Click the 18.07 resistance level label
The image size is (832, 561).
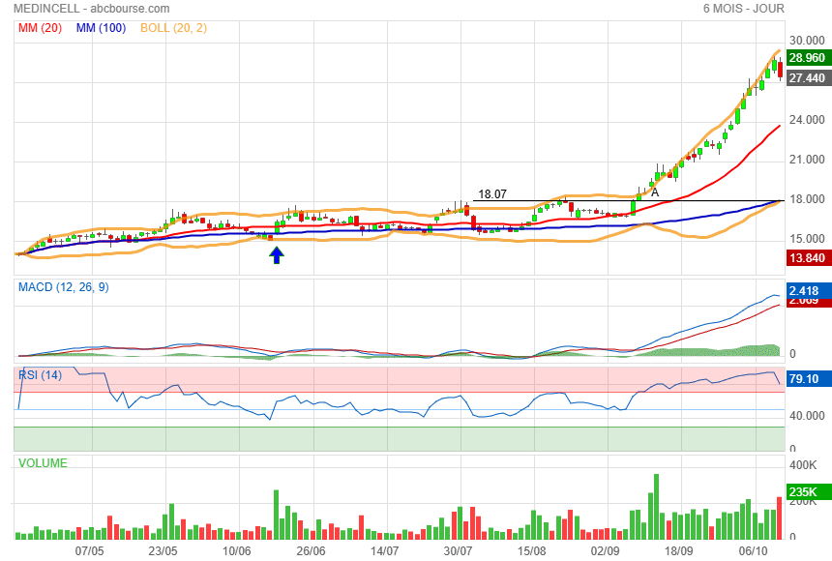pyautogui.click(x=491, y=193)
